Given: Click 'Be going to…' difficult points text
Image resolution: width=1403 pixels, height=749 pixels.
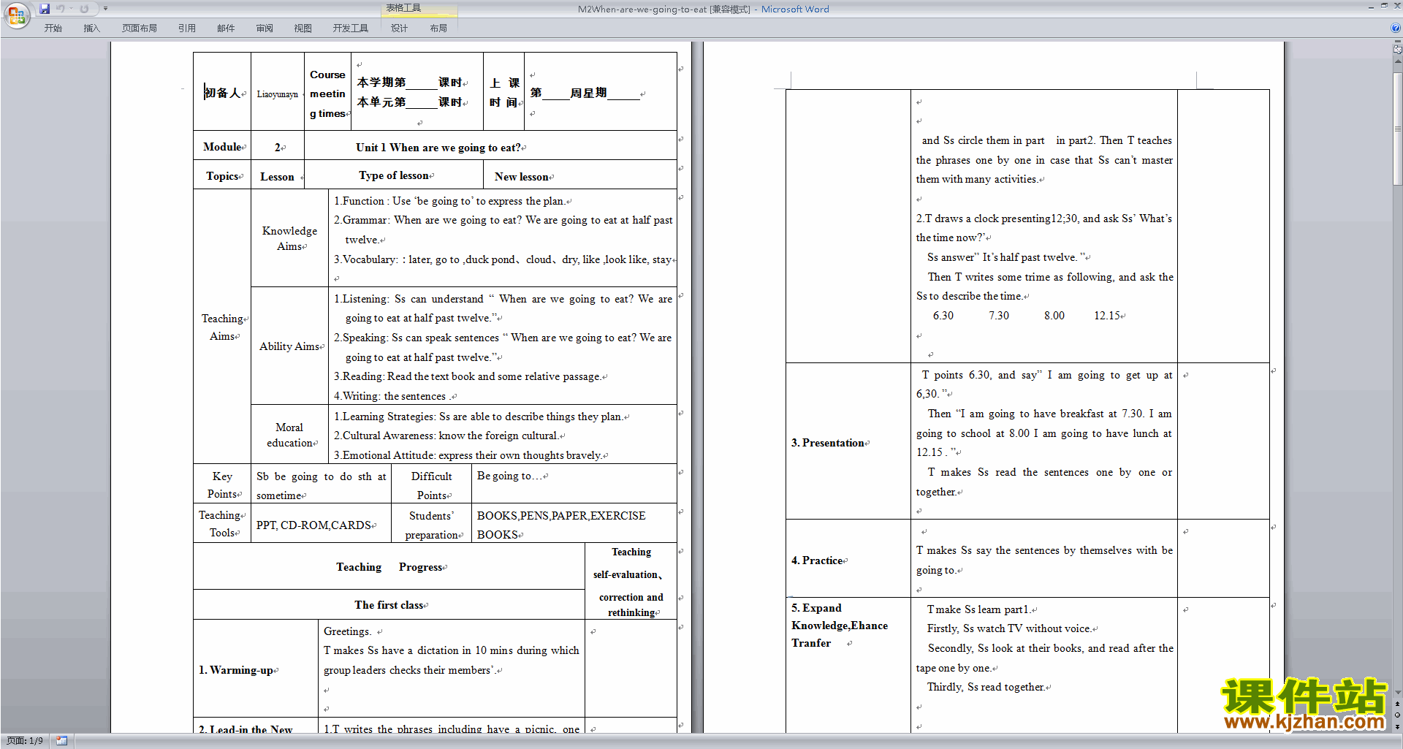Looking at the screenshot, I should point(509,476).
